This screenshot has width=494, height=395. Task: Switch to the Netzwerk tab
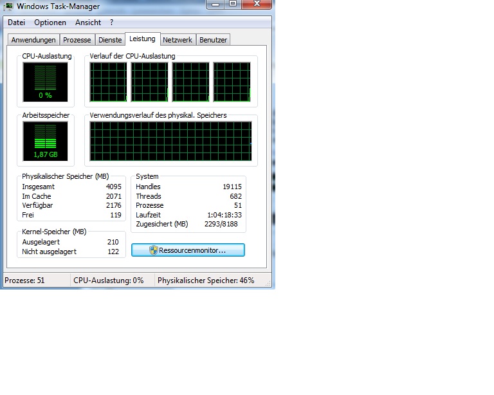tap(178, 40)
